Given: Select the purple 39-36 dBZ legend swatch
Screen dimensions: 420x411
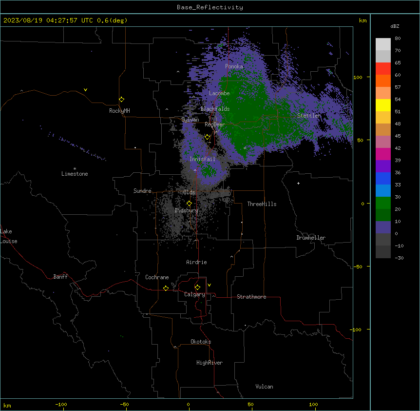Looking at the screenshot, I should [x=383, y=166].
